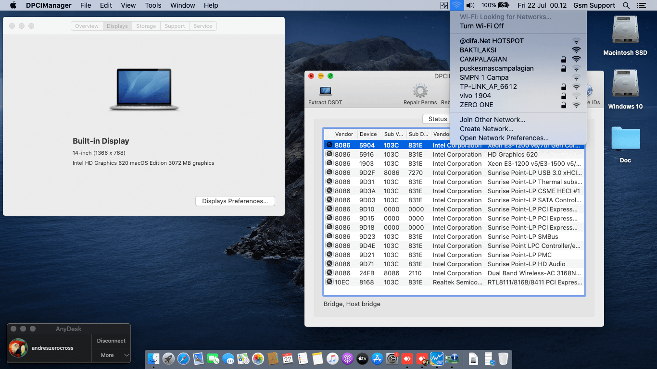This screenshot has height=369, width=657.
Task: Expand the More dropdown in AnyDesk
Action: tap(111, 355)
